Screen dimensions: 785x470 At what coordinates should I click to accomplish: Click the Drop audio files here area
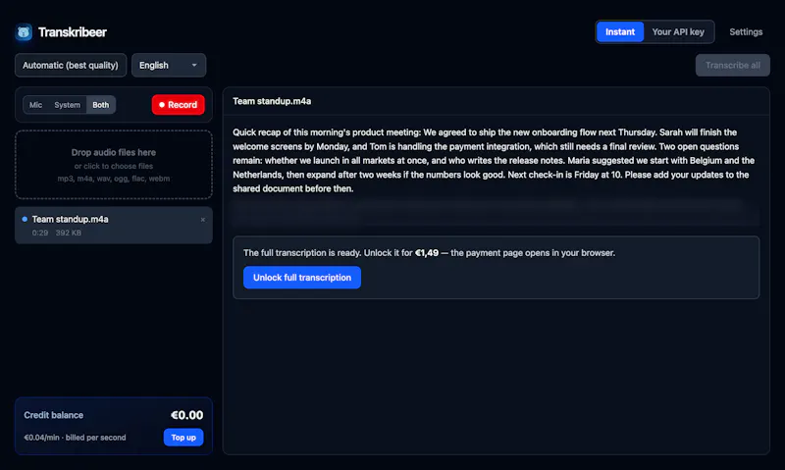[114, 165]
